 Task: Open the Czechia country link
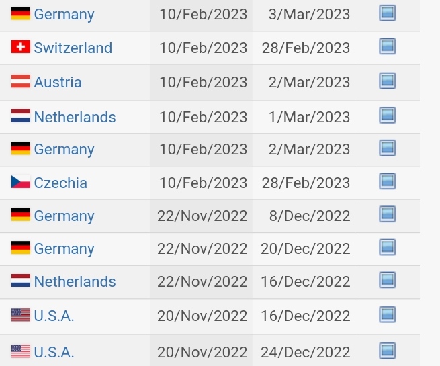pyautogui.click(x=60, y=183)
